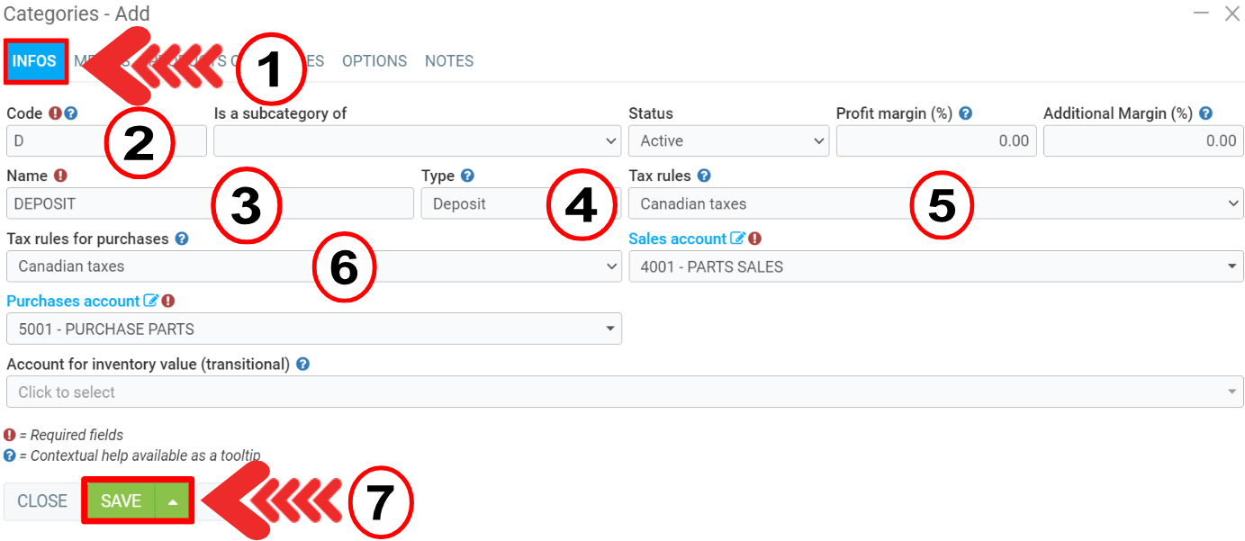The width and height of the screenshot is (1245, 541).
Task: Switch to the NOTES tab
Action: pos(449,61)
